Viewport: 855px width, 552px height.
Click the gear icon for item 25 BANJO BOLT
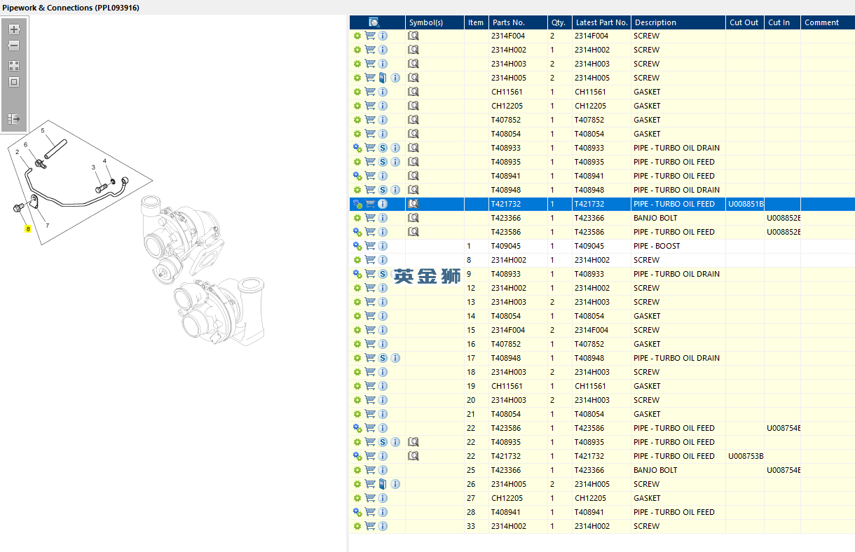tap(357, 470)
